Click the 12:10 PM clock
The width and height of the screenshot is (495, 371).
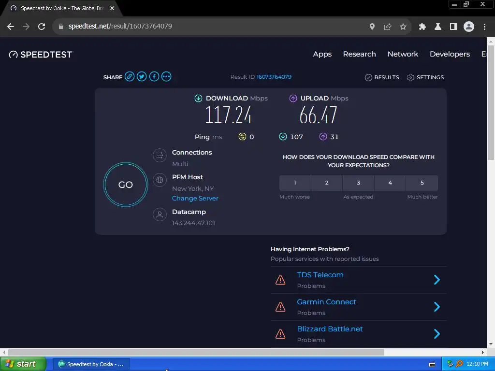click(x=477, y=364)
